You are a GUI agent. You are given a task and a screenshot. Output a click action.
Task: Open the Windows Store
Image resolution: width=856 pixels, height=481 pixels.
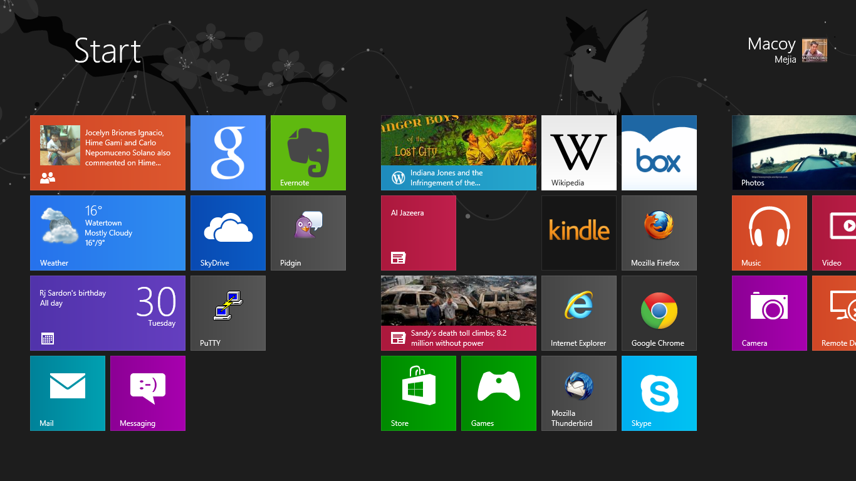[x=418, y=393]
